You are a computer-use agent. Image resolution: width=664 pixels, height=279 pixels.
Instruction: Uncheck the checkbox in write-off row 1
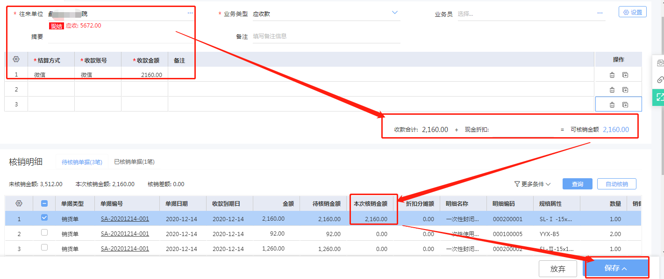click(44, 217)
